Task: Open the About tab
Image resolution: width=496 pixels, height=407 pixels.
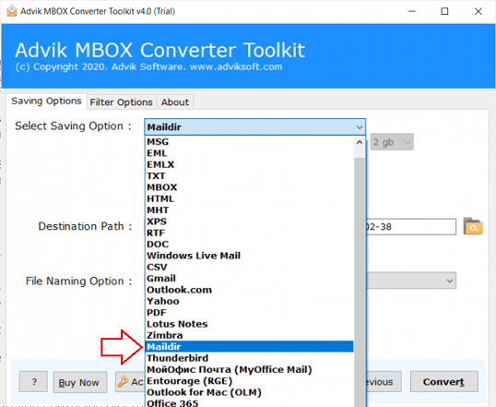Action: (175, 102)
